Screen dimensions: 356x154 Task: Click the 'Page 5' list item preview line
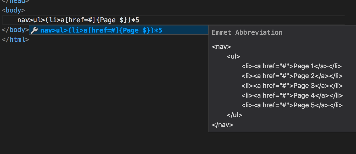point(292,105)
